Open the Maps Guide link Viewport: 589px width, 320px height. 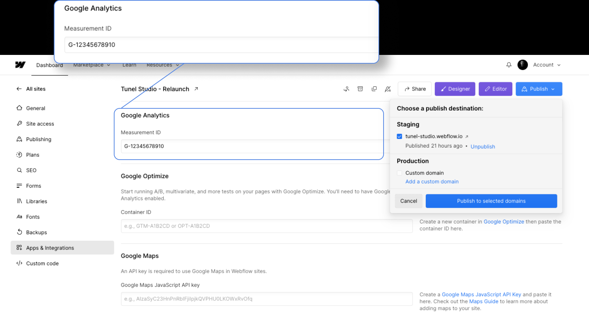coord(484,301)
